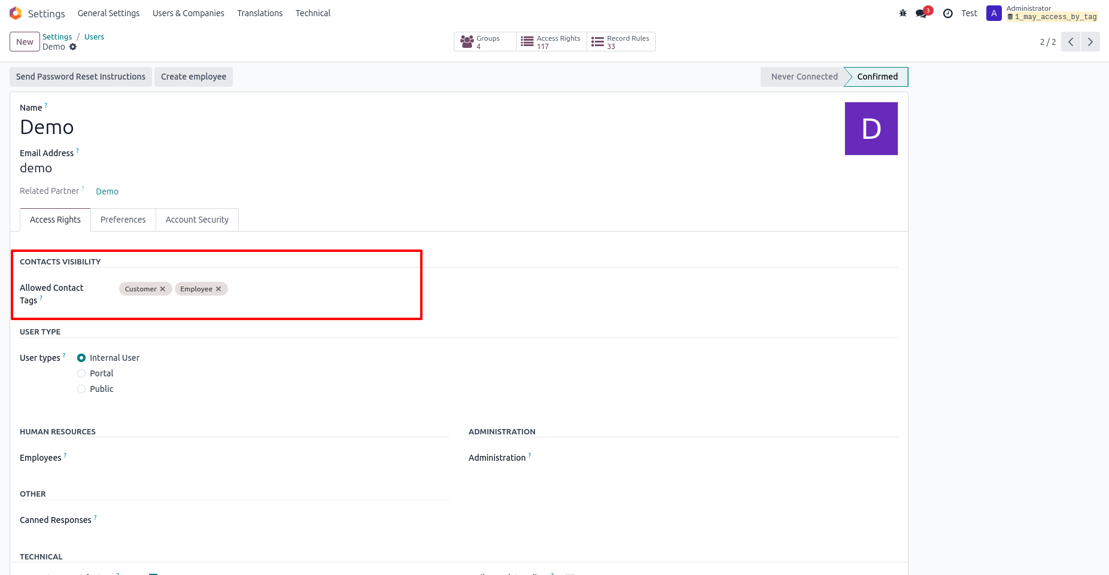Click the purple D avatar image
The height and width of the screenshot is (575, 1109).
click(871, 129)
